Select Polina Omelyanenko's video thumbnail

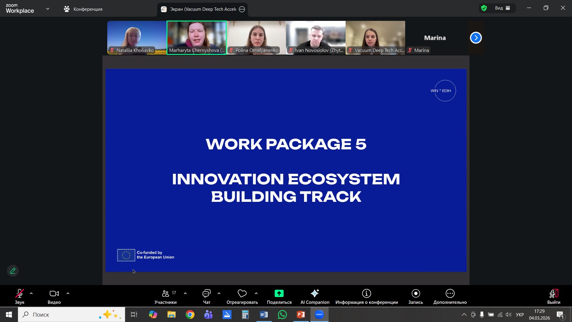tap(256, 37)
